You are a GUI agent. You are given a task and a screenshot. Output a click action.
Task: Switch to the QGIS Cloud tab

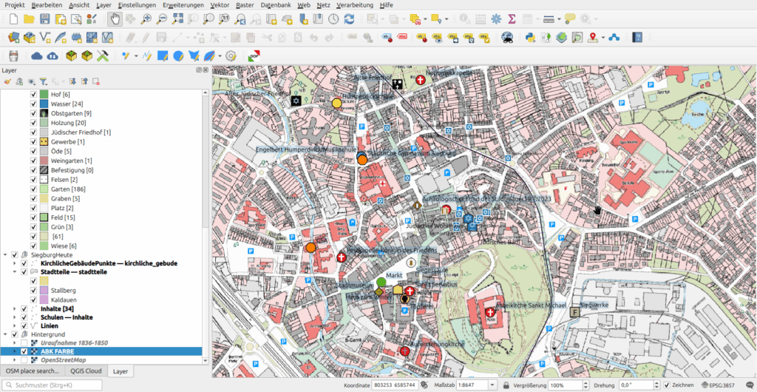(x=86, y=371)
